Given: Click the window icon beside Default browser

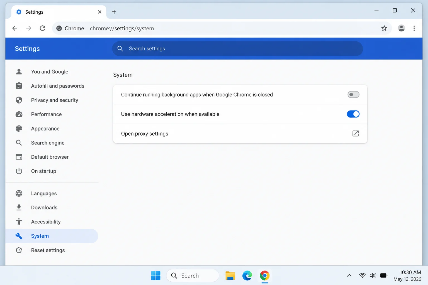Looking at the screenshot, I should click(19, 157).
